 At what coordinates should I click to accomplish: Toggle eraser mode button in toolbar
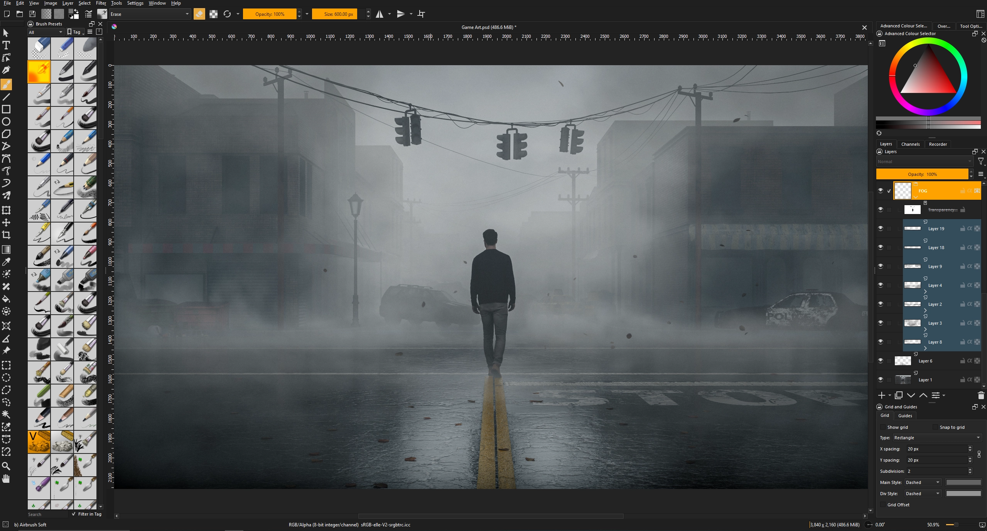199,14
